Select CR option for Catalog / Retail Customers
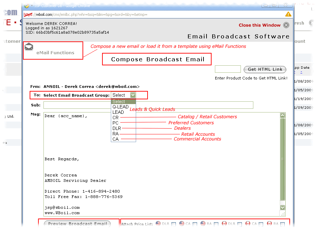 pyautogui.click(x=123, y=118)
